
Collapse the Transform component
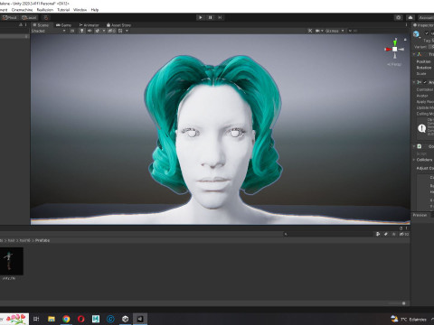click(x=414, y=54)
